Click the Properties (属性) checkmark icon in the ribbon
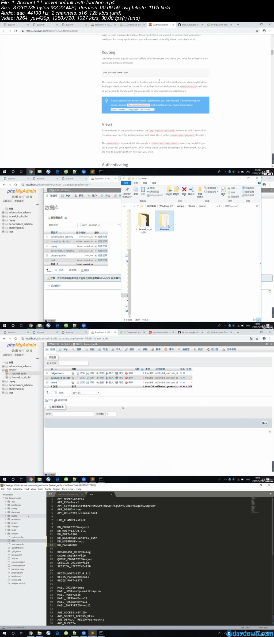The height and width of the screenshot is (637, 274). click(x=223, y=189)
